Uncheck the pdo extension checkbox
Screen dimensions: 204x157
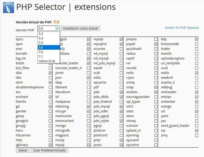(x=121, y=92)
